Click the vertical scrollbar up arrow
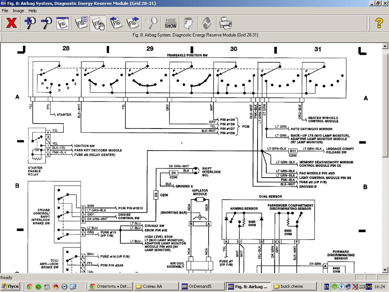Screen dimensions: 389x292 [x=385, y=46]
